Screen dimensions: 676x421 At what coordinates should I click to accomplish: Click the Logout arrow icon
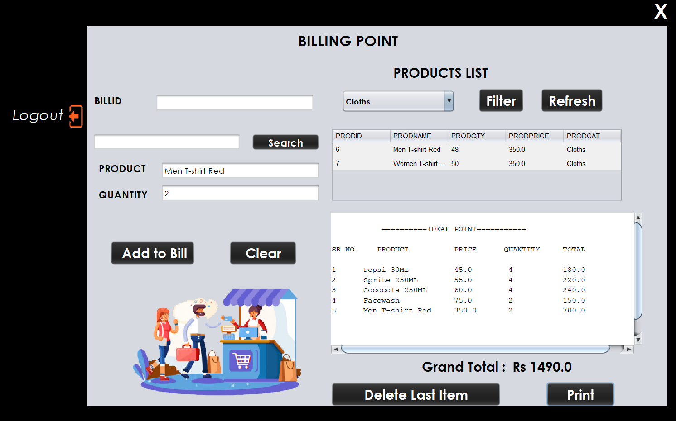[x=76, y=116]
